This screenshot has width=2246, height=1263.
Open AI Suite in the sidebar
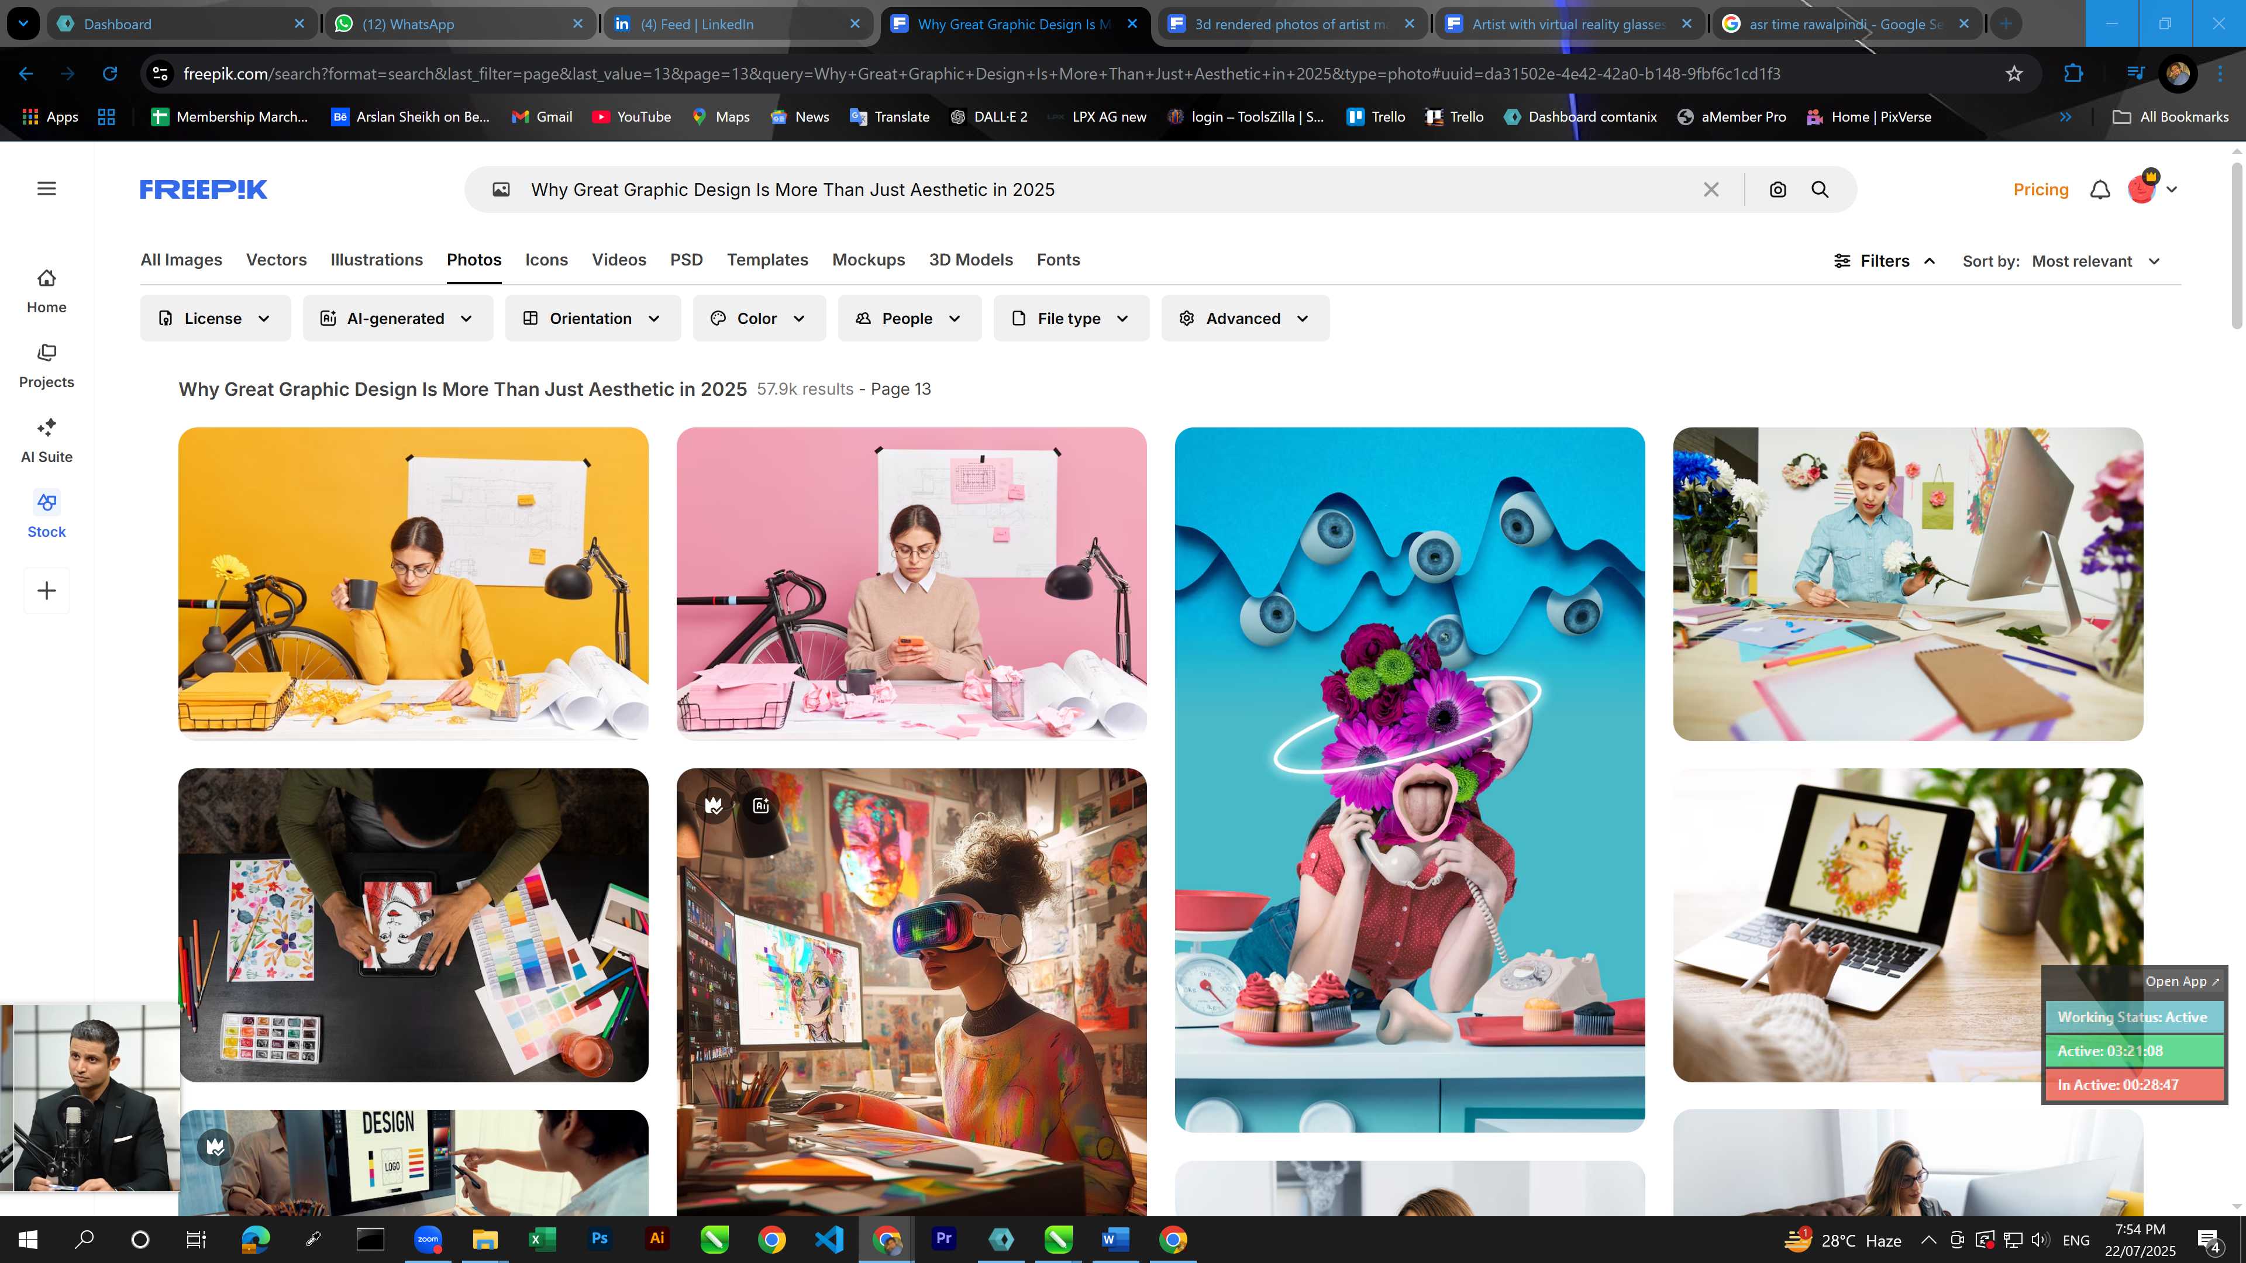tap(46, 441)
